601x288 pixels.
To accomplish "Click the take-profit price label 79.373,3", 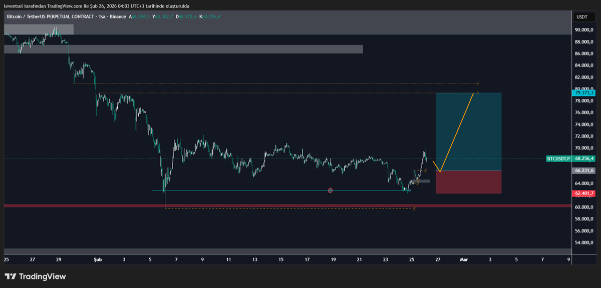I will click(x=584, y=92).
